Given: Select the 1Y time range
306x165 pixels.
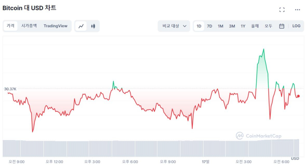Looking at the screenshot, I should tap(243, 26).
